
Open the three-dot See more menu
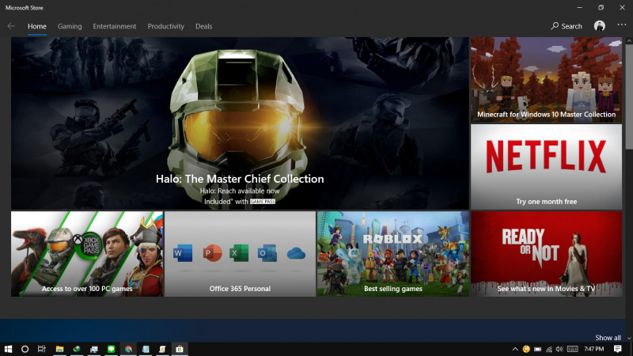(x=622, y=25)
